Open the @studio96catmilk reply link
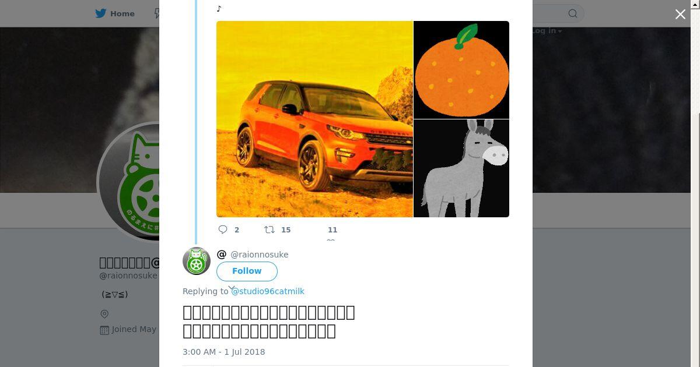This screenshot has width=700, height=367. point(268,291)
